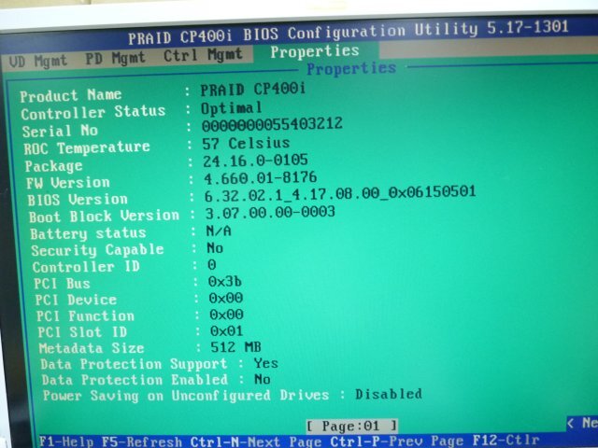Select PCI Bus value 0x3b
Image resolution: width=598 pixels, height=448 pixels.
(x=225, y=282)
